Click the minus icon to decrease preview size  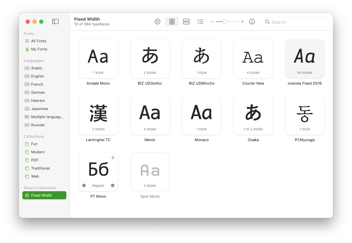point(212,22)
